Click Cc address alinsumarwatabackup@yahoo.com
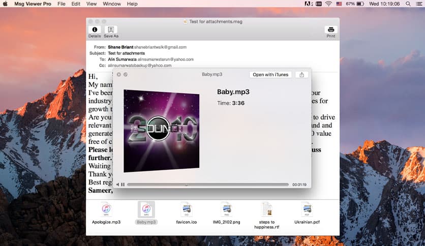The height and width of the screenshot is (246, 425). 140,66
